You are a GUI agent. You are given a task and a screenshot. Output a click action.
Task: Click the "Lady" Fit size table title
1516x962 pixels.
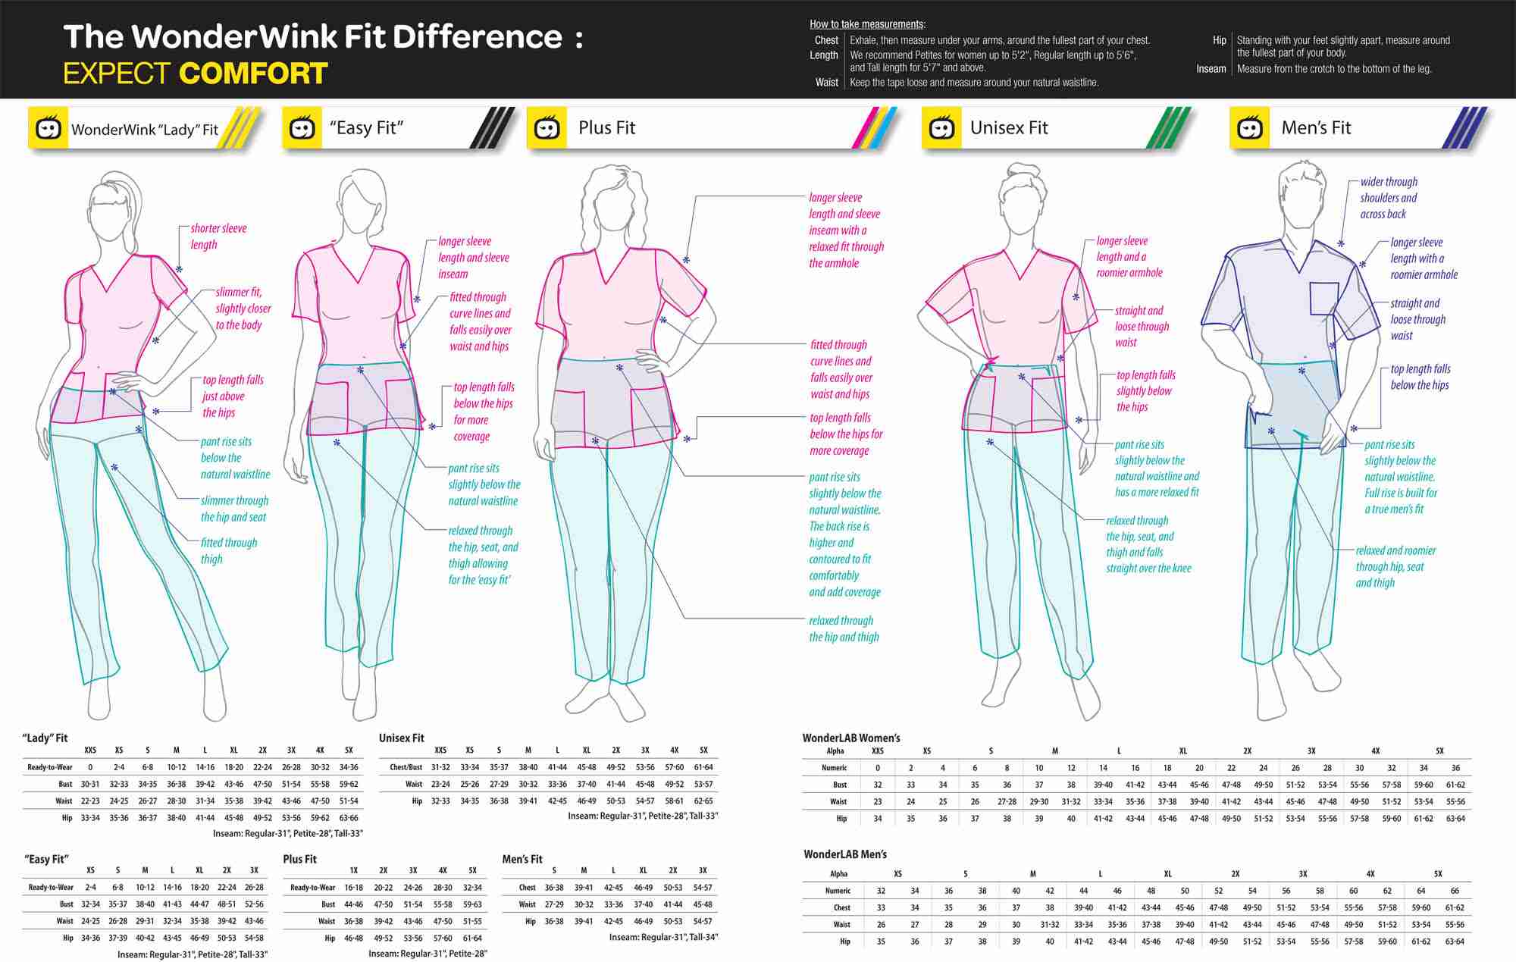click(45, 738)
